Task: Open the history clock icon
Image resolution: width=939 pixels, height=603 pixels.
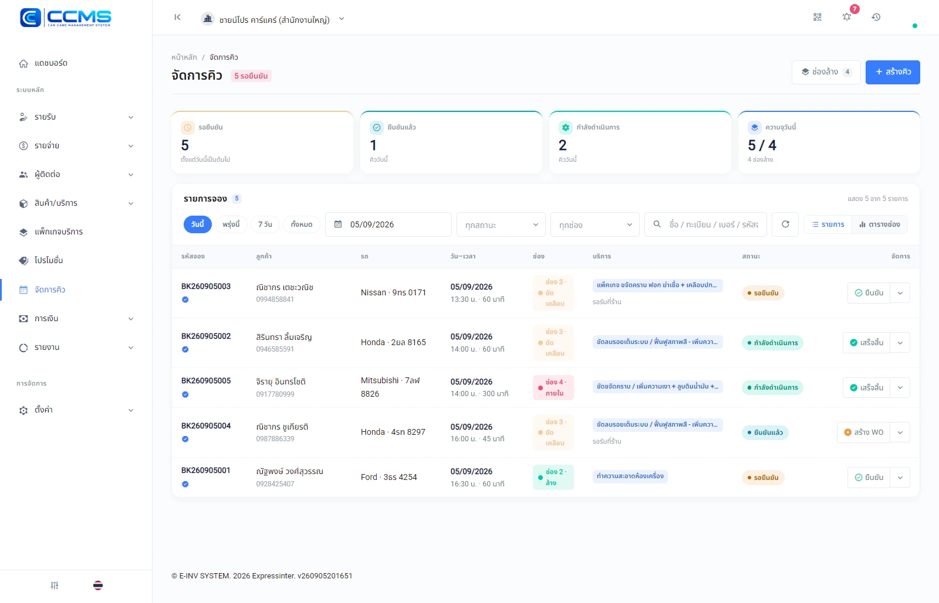Action: (x=876, y=18)
